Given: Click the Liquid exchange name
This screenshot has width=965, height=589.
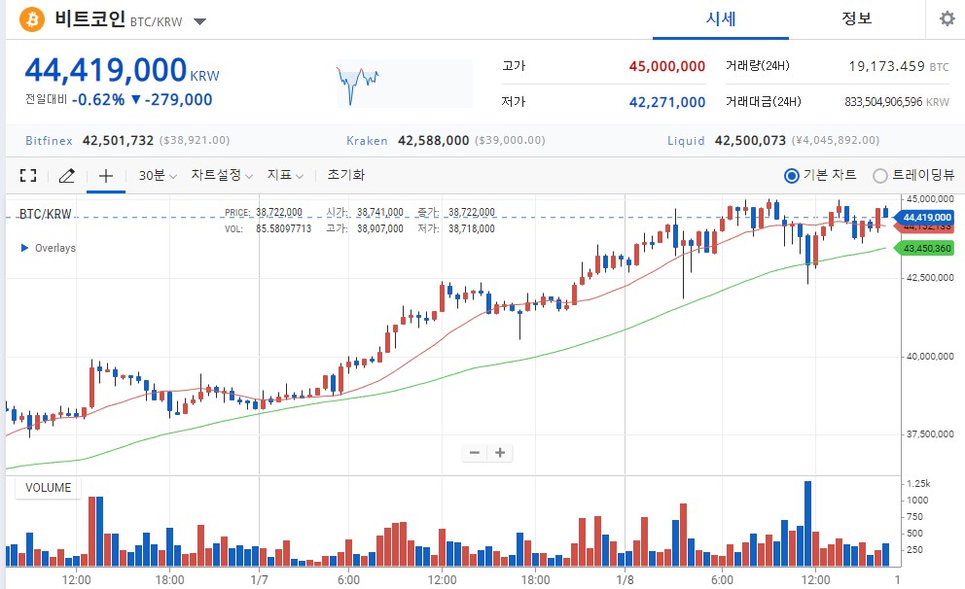Looking at the screenshot, I should 686,141.
